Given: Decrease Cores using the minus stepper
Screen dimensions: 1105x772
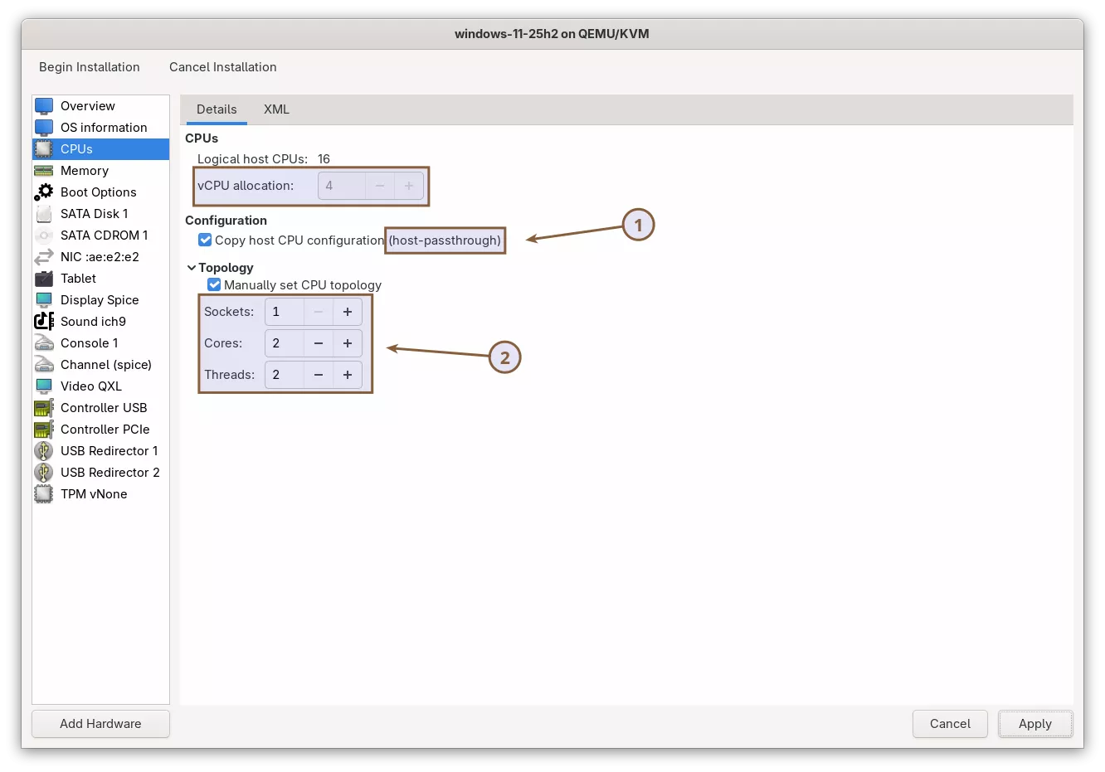Looking at the screenshot, I should 319,342.
